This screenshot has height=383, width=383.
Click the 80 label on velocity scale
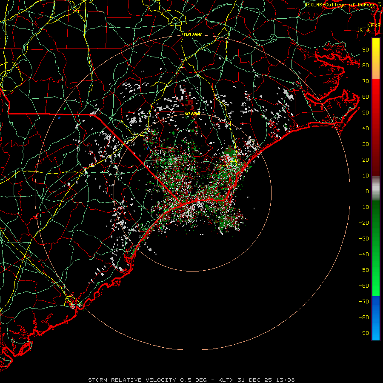coord(366,65)
